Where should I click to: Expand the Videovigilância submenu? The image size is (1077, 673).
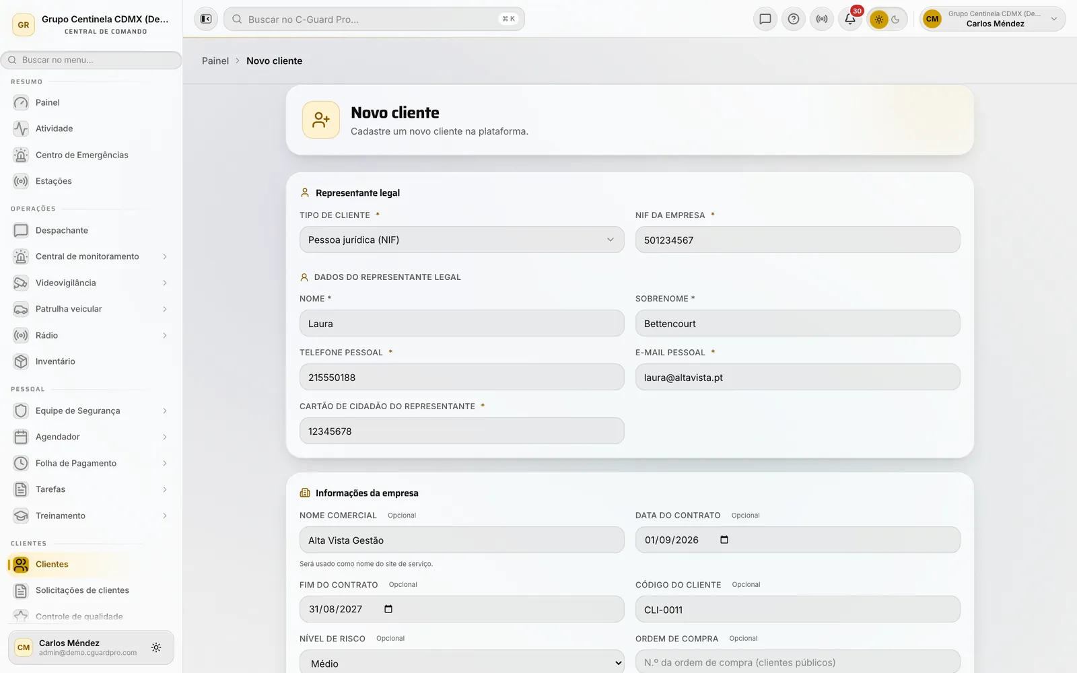(164, 283)
